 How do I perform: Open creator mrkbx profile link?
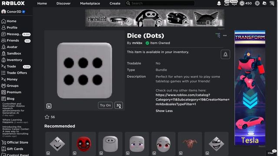pyautogui.click(x=137, y=43)
